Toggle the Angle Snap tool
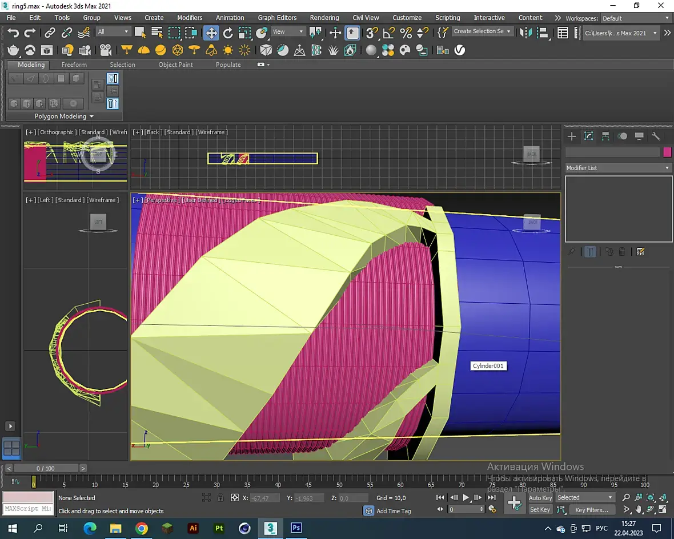The height and width of the screenshot is (539, 674). pos(389,33)
